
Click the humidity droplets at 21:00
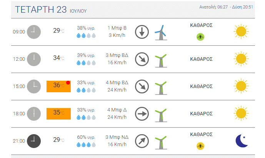point(86,145)
